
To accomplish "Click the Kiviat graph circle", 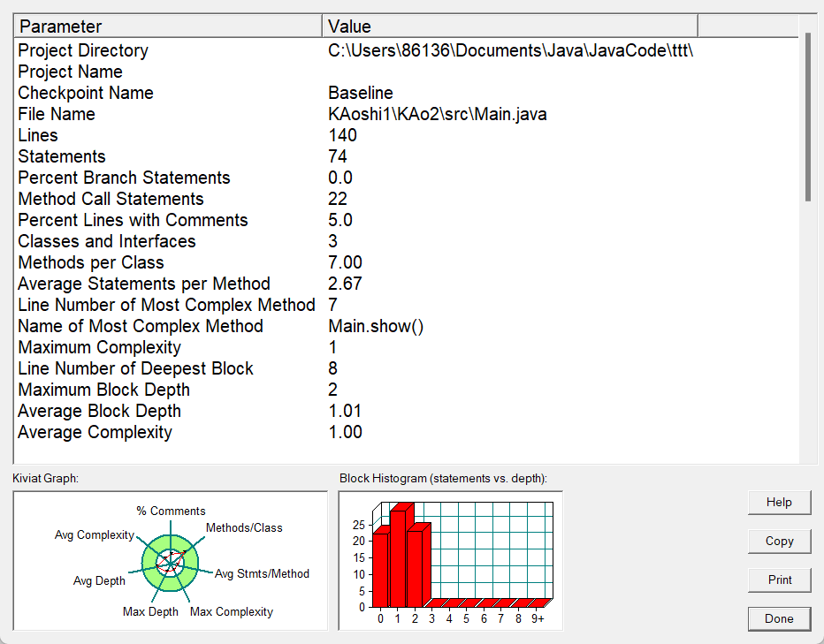I will tap(170, 563).
